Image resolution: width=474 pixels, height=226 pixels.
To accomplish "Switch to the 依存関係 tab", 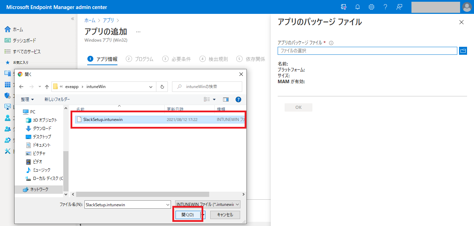I will point(251,59).
